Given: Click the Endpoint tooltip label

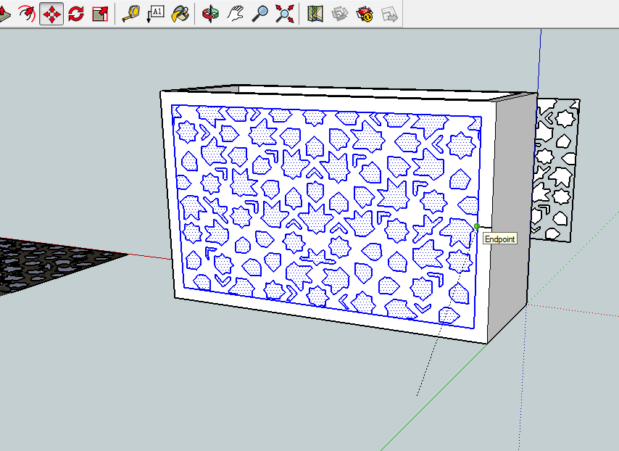Looking at the screenshot, I should [x=499, y=239].
